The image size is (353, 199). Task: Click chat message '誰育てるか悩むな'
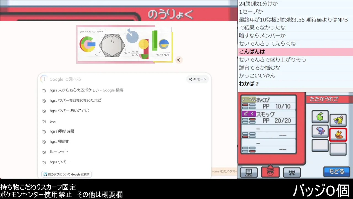click(260, 67)
